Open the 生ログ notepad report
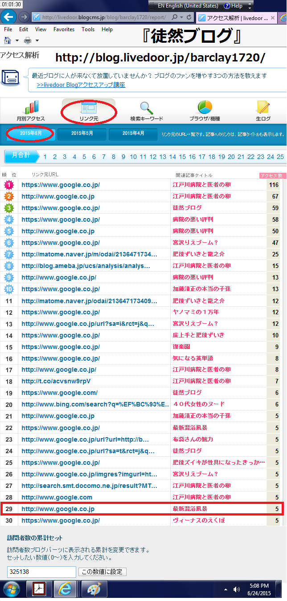The image size is (287, 601). (x=263, y=111)
